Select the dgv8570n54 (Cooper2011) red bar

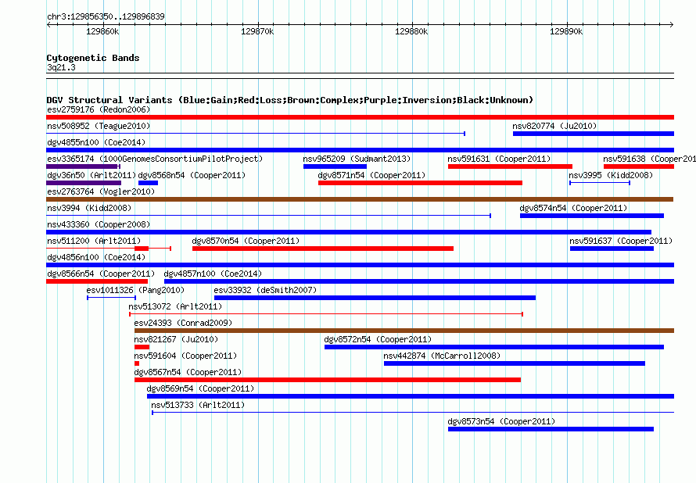point(323,249)
